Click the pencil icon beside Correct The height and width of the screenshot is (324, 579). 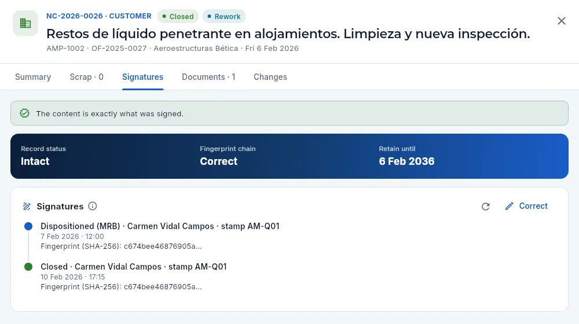coord(509,207)
